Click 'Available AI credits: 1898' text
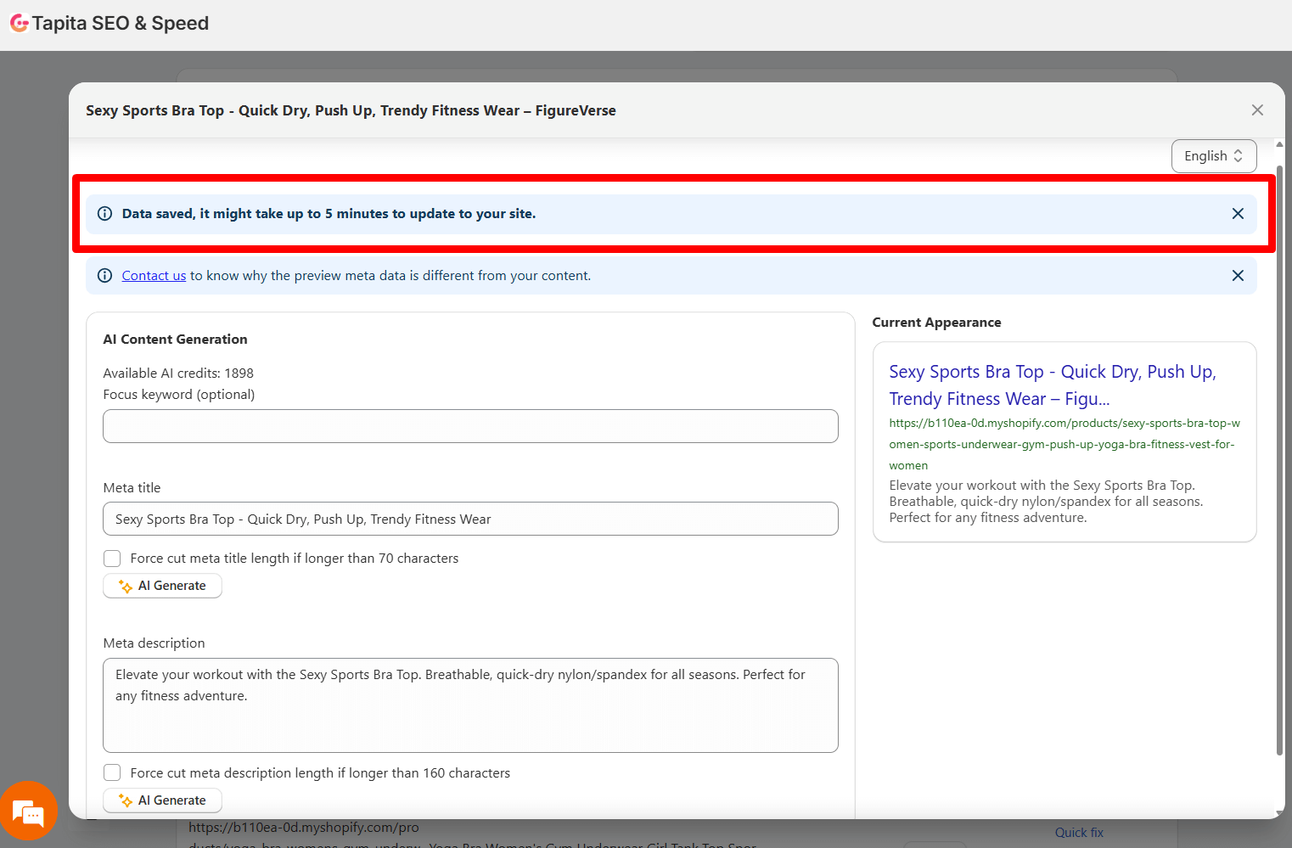Image resolution: width=1292 pixels, height=848 pixels. (x=178, y=373)
